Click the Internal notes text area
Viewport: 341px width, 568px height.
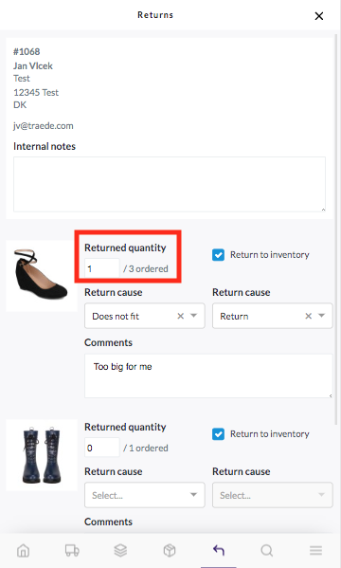point(170,184)
